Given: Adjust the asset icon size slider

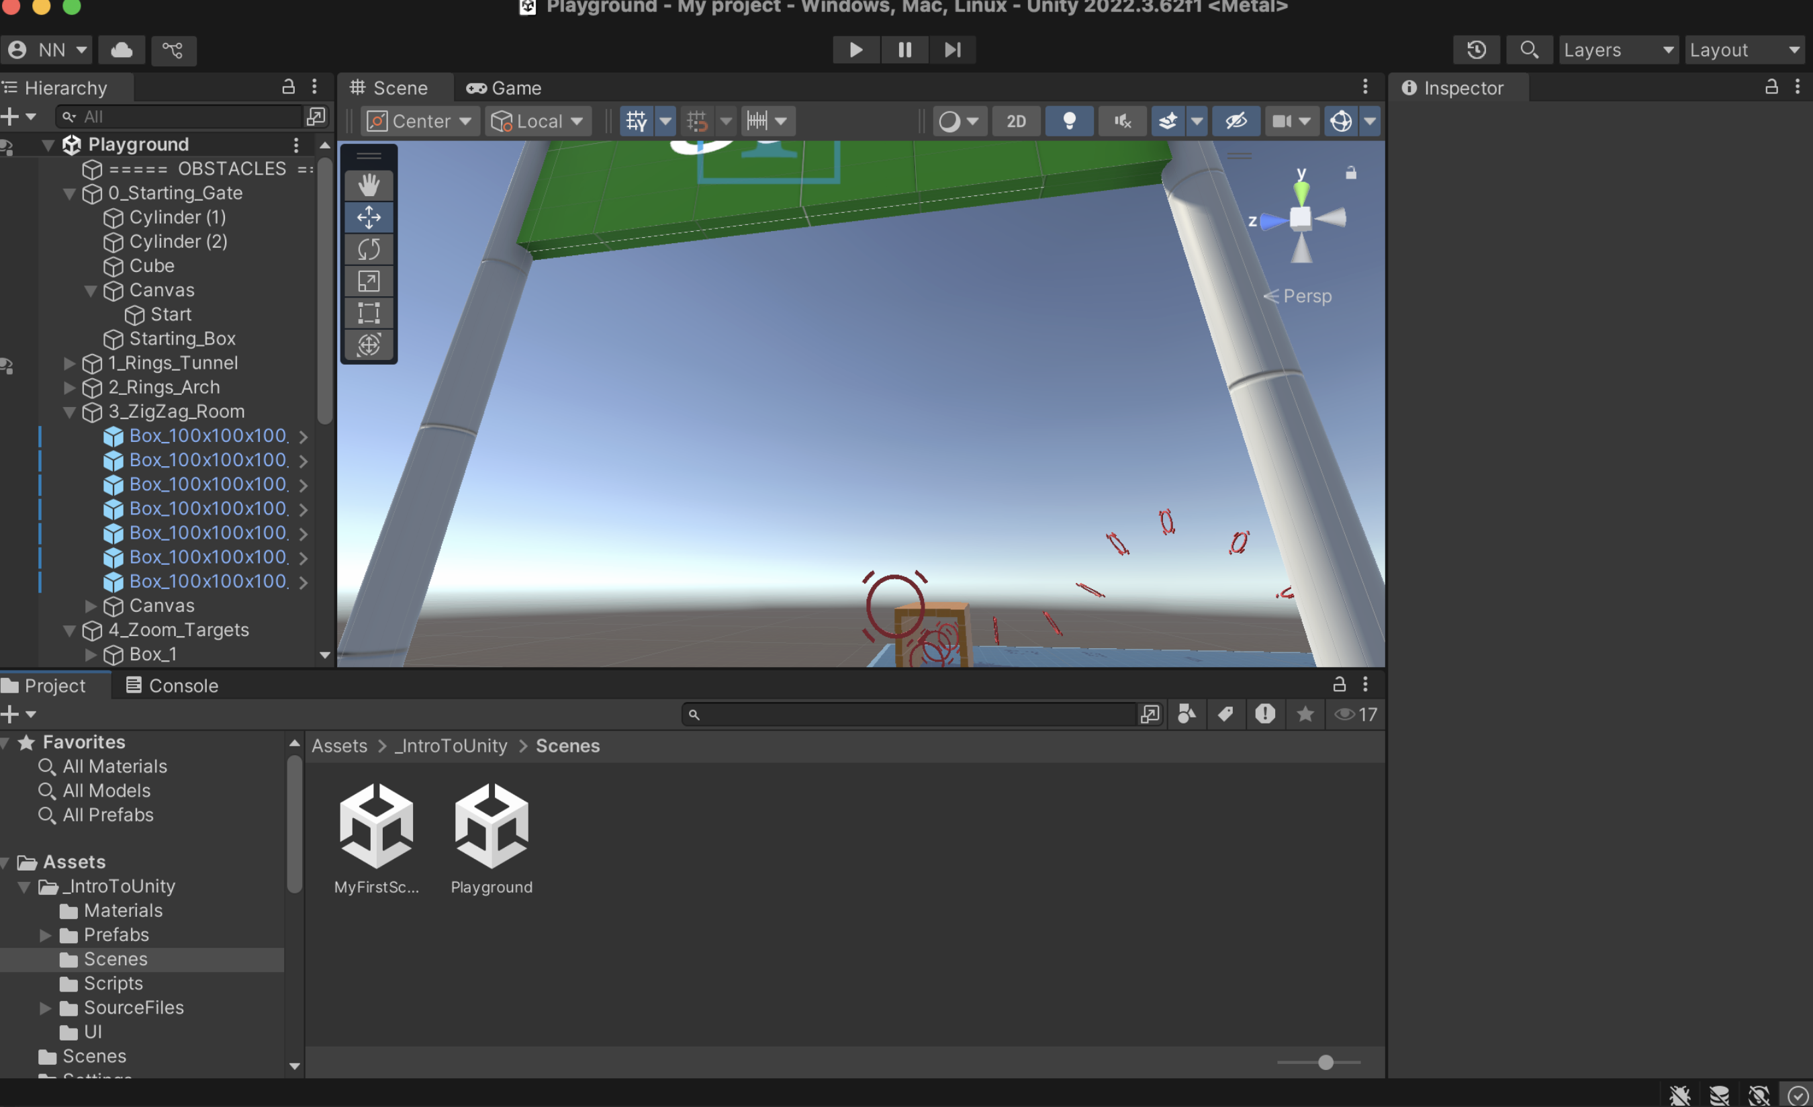Looking at the screenshot, I should click(1325, 1062).
